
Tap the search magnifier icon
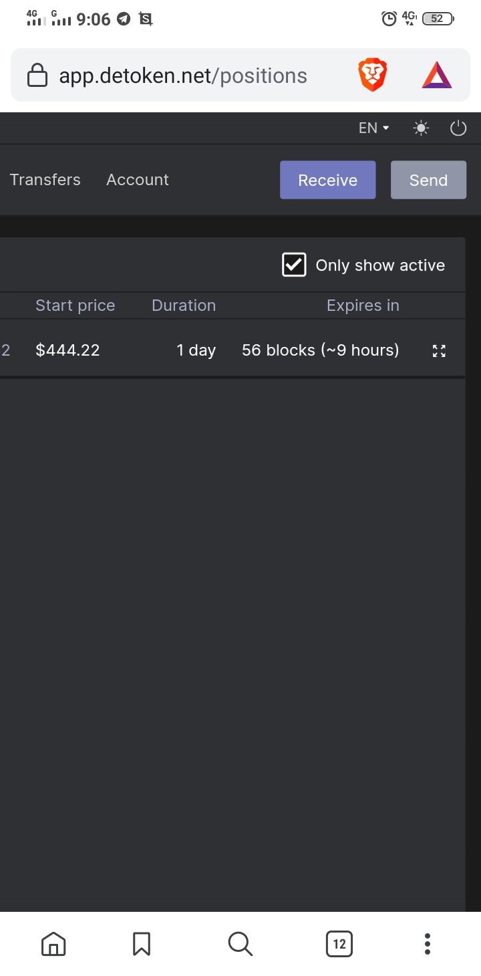[x=240, y=944]
